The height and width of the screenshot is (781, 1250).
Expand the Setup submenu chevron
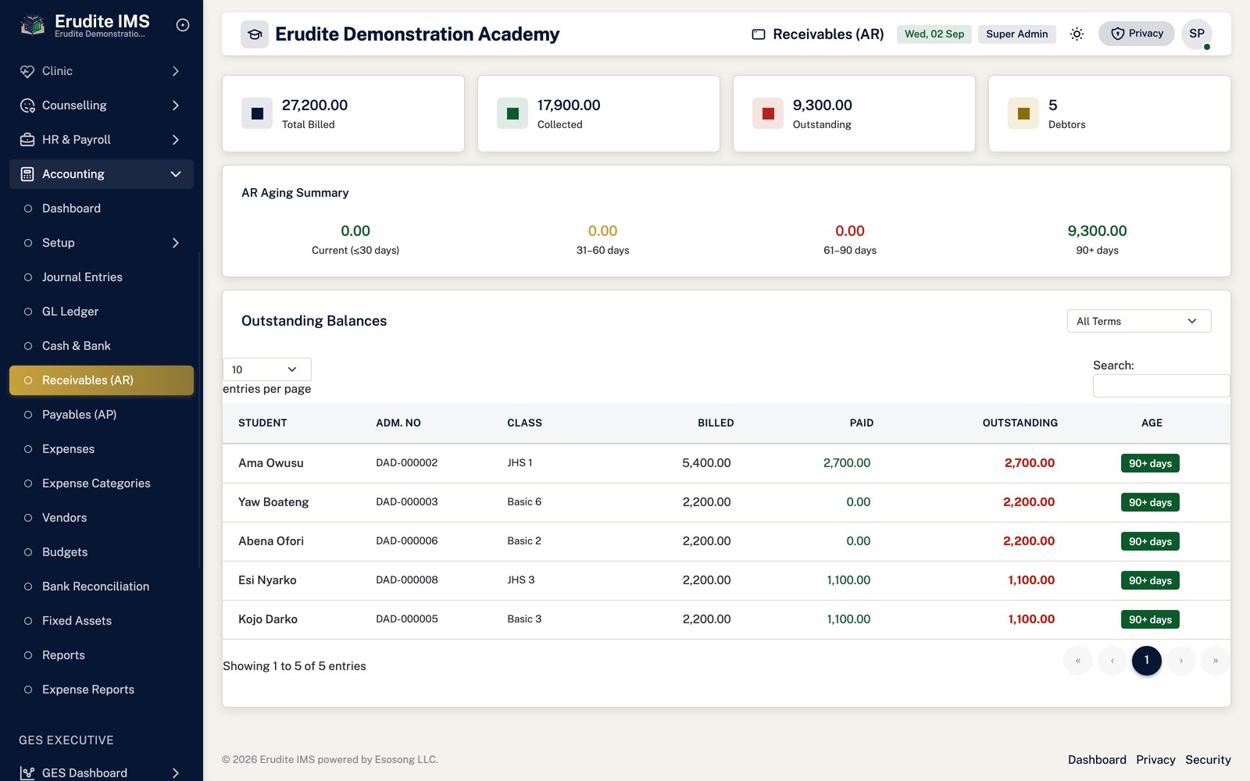tap(176, 243)
